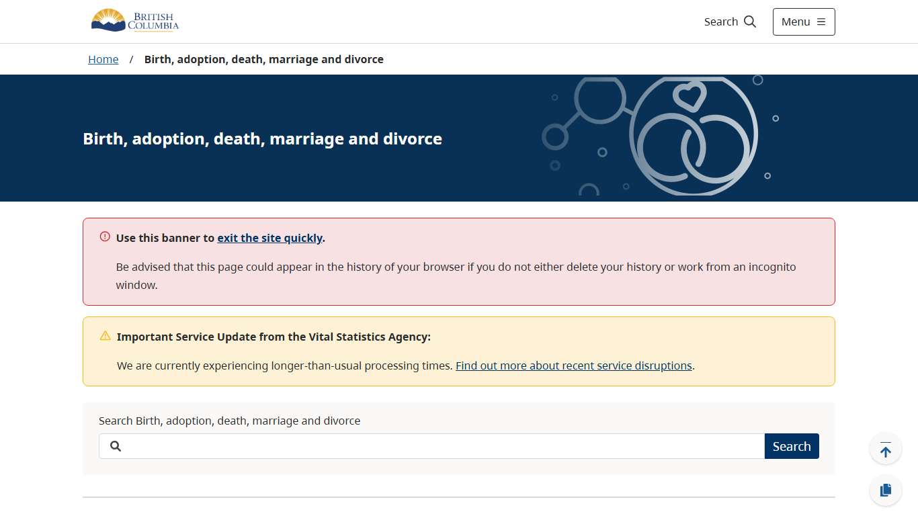Click the Use this banner warning text
Screen dimensions: 918x516
coord(166,238)
